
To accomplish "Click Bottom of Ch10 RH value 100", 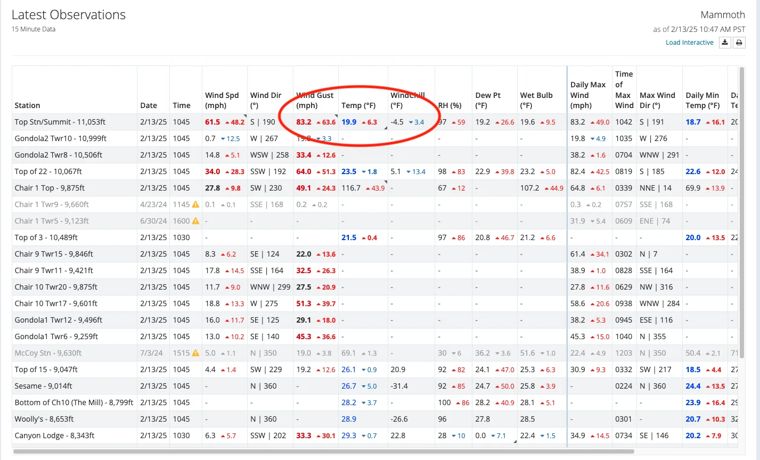I will click(445, 402).
